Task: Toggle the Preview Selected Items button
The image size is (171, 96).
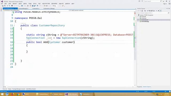Action: click(160, 11)
